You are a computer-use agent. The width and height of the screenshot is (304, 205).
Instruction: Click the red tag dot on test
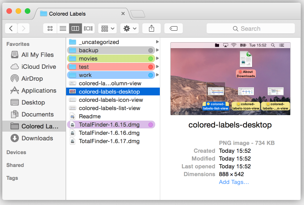151,67
